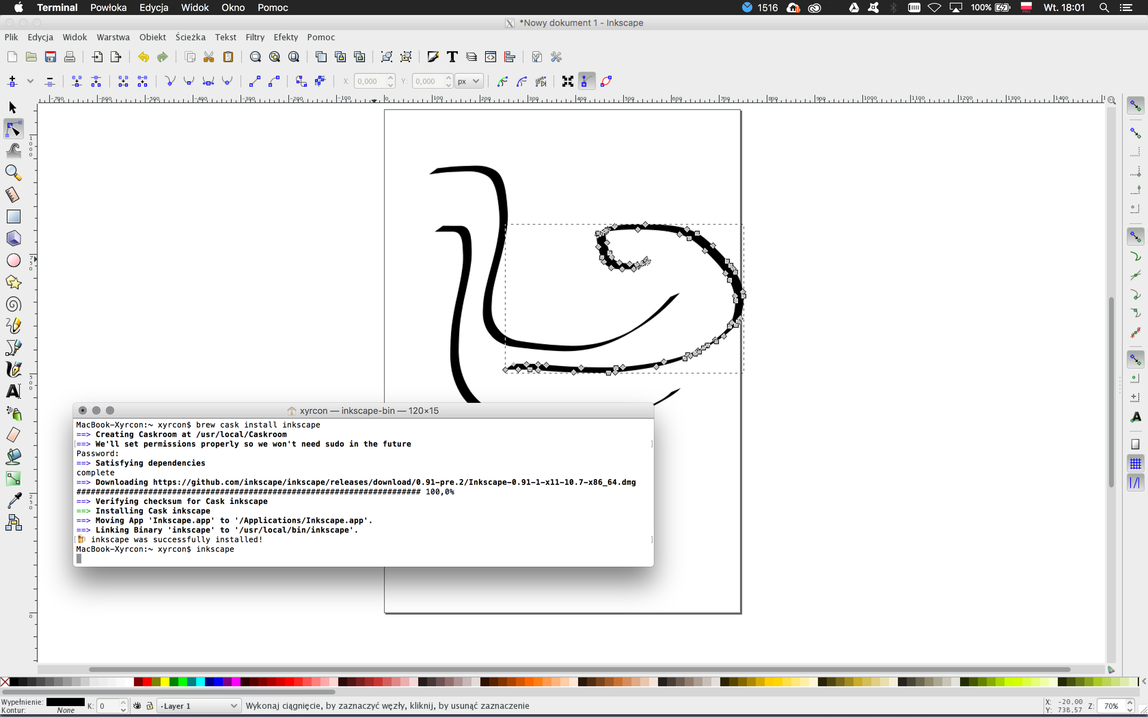Click the Print document icon
This screenshot has height=717, width=1148.
coord(70,57)
